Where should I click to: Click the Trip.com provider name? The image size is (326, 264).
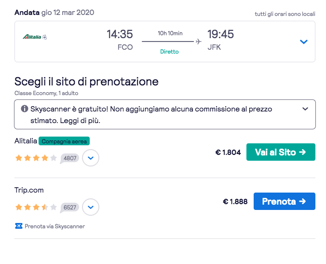coord(29,190)
